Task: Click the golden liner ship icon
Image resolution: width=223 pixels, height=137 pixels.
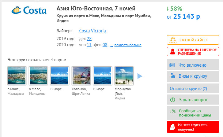Action: [173, 40]
